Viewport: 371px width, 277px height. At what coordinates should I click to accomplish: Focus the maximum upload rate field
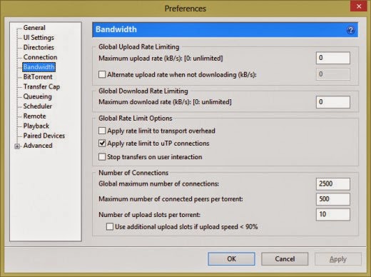click(x=333, y=58)
